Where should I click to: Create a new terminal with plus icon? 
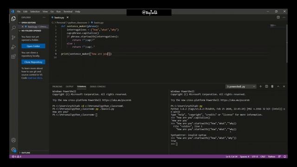click(x=261, y=87)
